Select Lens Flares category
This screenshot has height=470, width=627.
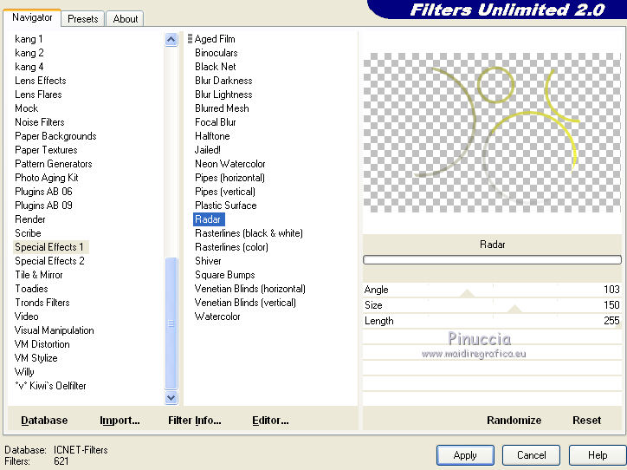pos(38,95)
